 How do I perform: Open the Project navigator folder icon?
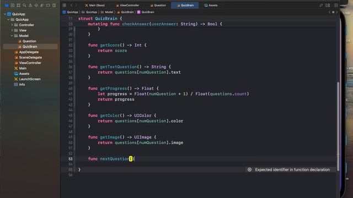(x=7, y=5)
